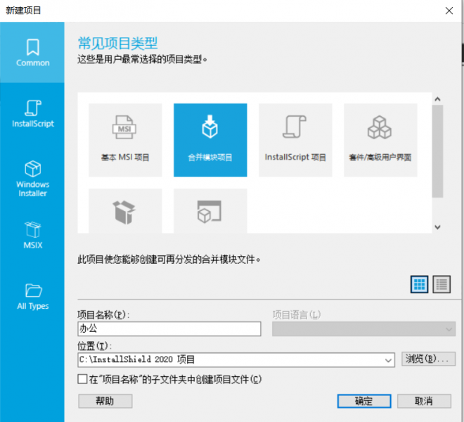Click the 帮助 button

[x=105, y=401]
